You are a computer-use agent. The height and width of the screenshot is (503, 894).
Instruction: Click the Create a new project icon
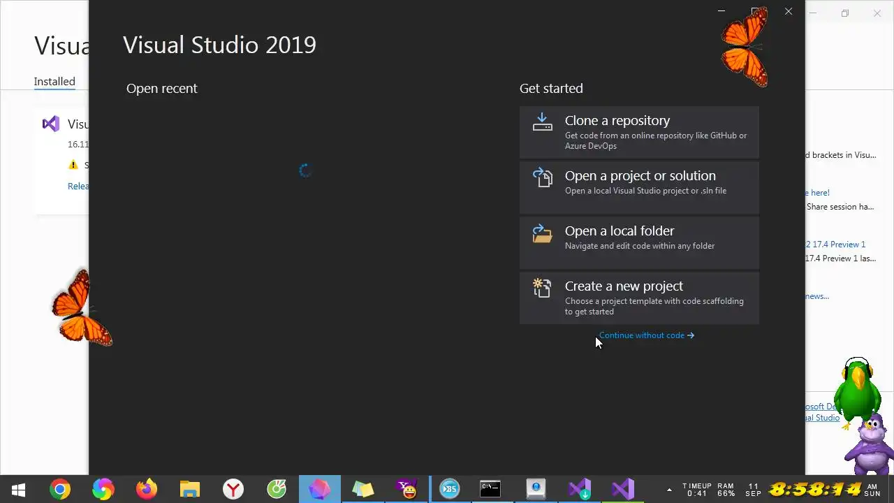542,288
